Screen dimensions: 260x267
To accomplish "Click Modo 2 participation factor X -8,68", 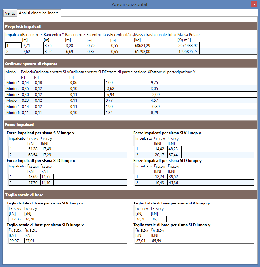I will point(127,89).
